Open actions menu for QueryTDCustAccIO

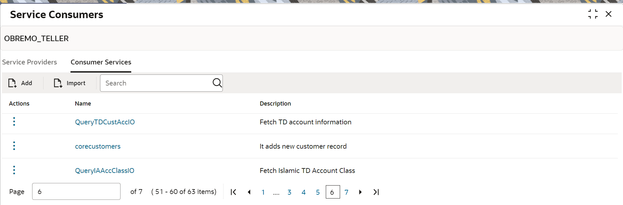[14, 121]
